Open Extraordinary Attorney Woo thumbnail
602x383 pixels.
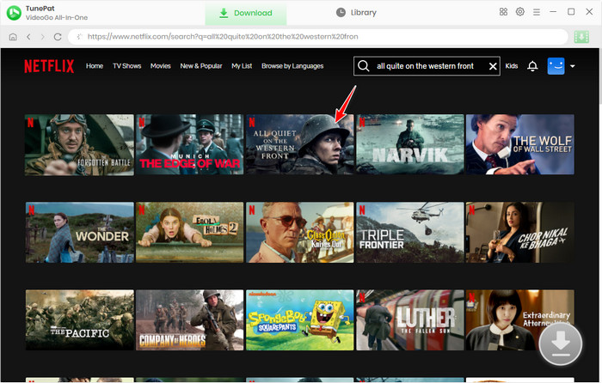[520, 320]
